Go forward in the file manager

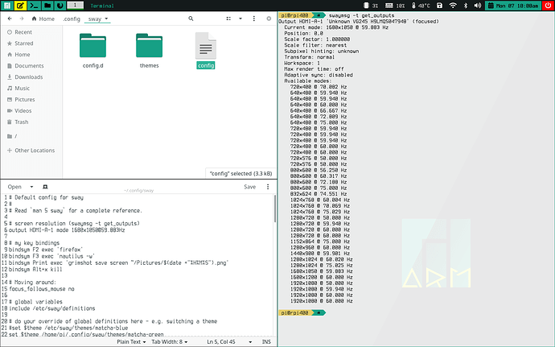click(22, 19)
